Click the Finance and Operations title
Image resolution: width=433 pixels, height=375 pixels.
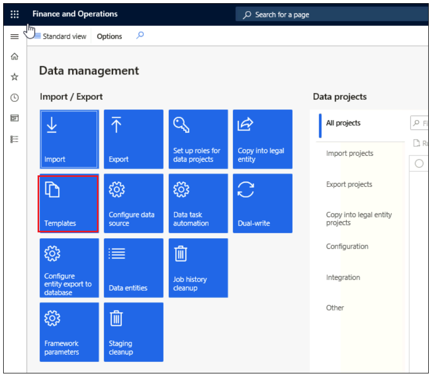click(x=75, y=14)
